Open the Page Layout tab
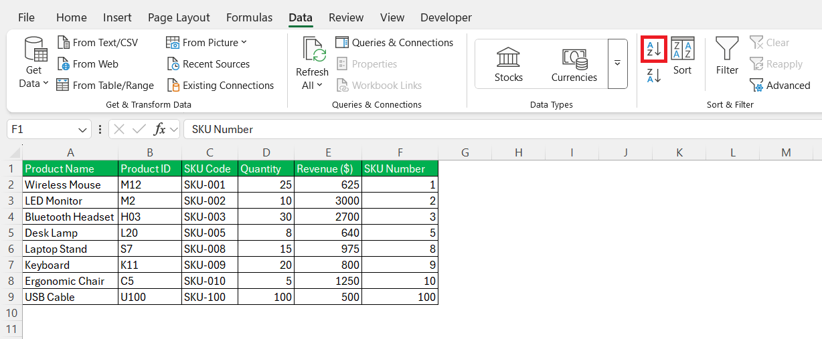Viewport: 822px width, 339px height. (179, 17)
